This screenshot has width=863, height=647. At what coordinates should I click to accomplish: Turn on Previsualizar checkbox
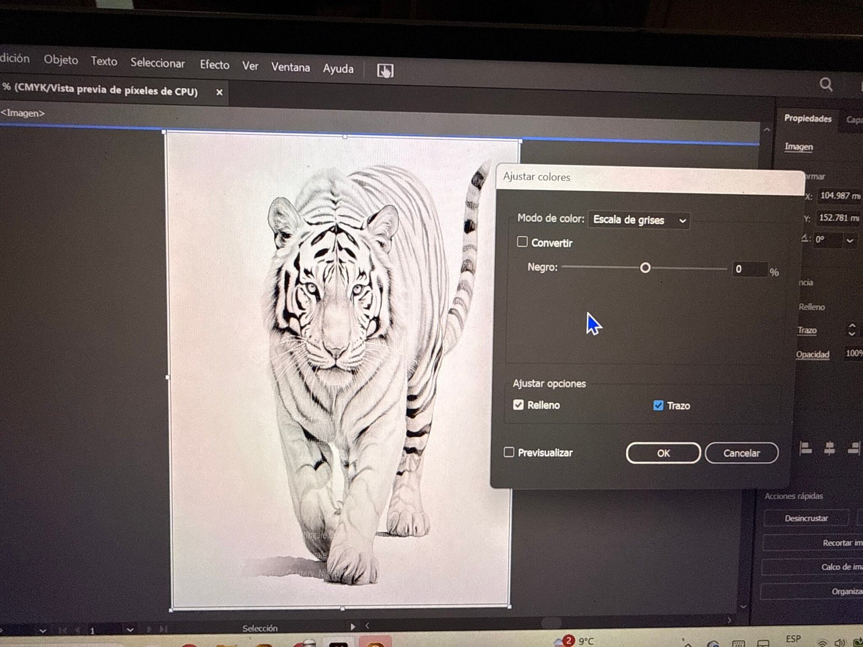(509, 452)
